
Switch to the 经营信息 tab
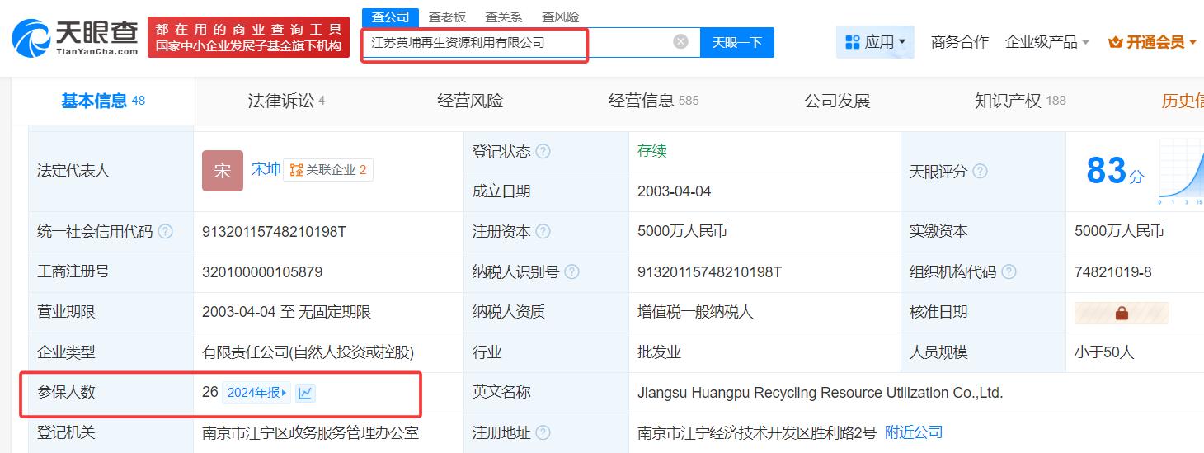click(653, 101)
